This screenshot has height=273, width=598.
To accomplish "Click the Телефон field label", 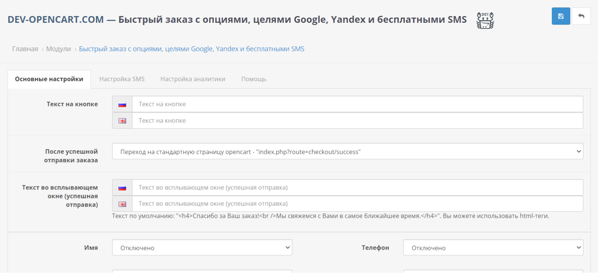I will point(375,248).
